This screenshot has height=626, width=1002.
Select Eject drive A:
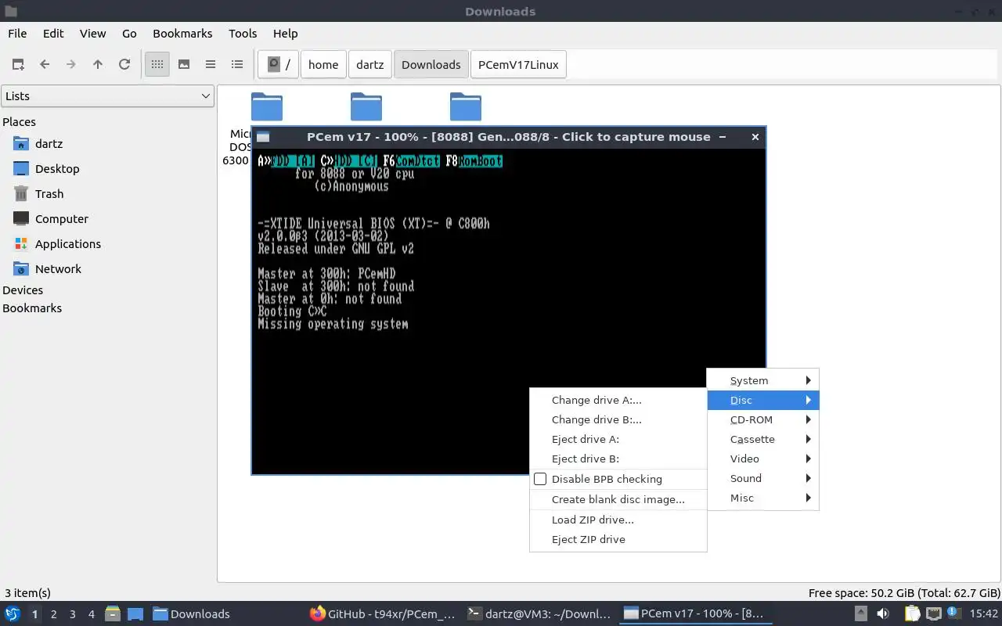point(618,439)
